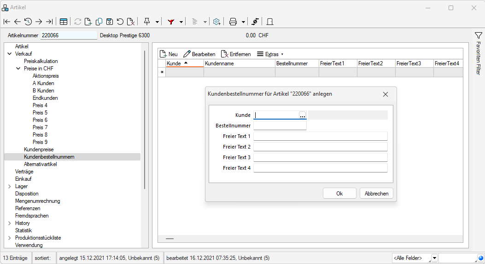
Task: Click the pin icon in the toolbar
Action: point(147,22)
